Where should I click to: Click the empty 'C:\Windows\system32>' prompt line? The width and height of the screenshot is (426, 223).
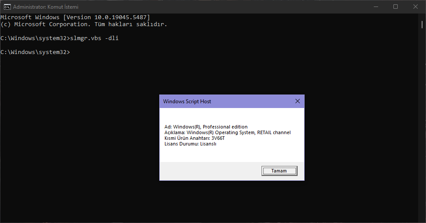click(35, 52)
